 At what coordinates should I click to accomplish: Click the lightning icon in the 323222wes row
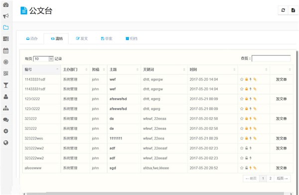click(251, 138)
